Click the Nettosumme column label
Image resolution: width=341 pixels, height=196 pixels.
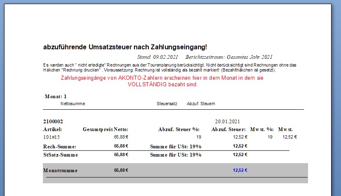tap(73, 104)
